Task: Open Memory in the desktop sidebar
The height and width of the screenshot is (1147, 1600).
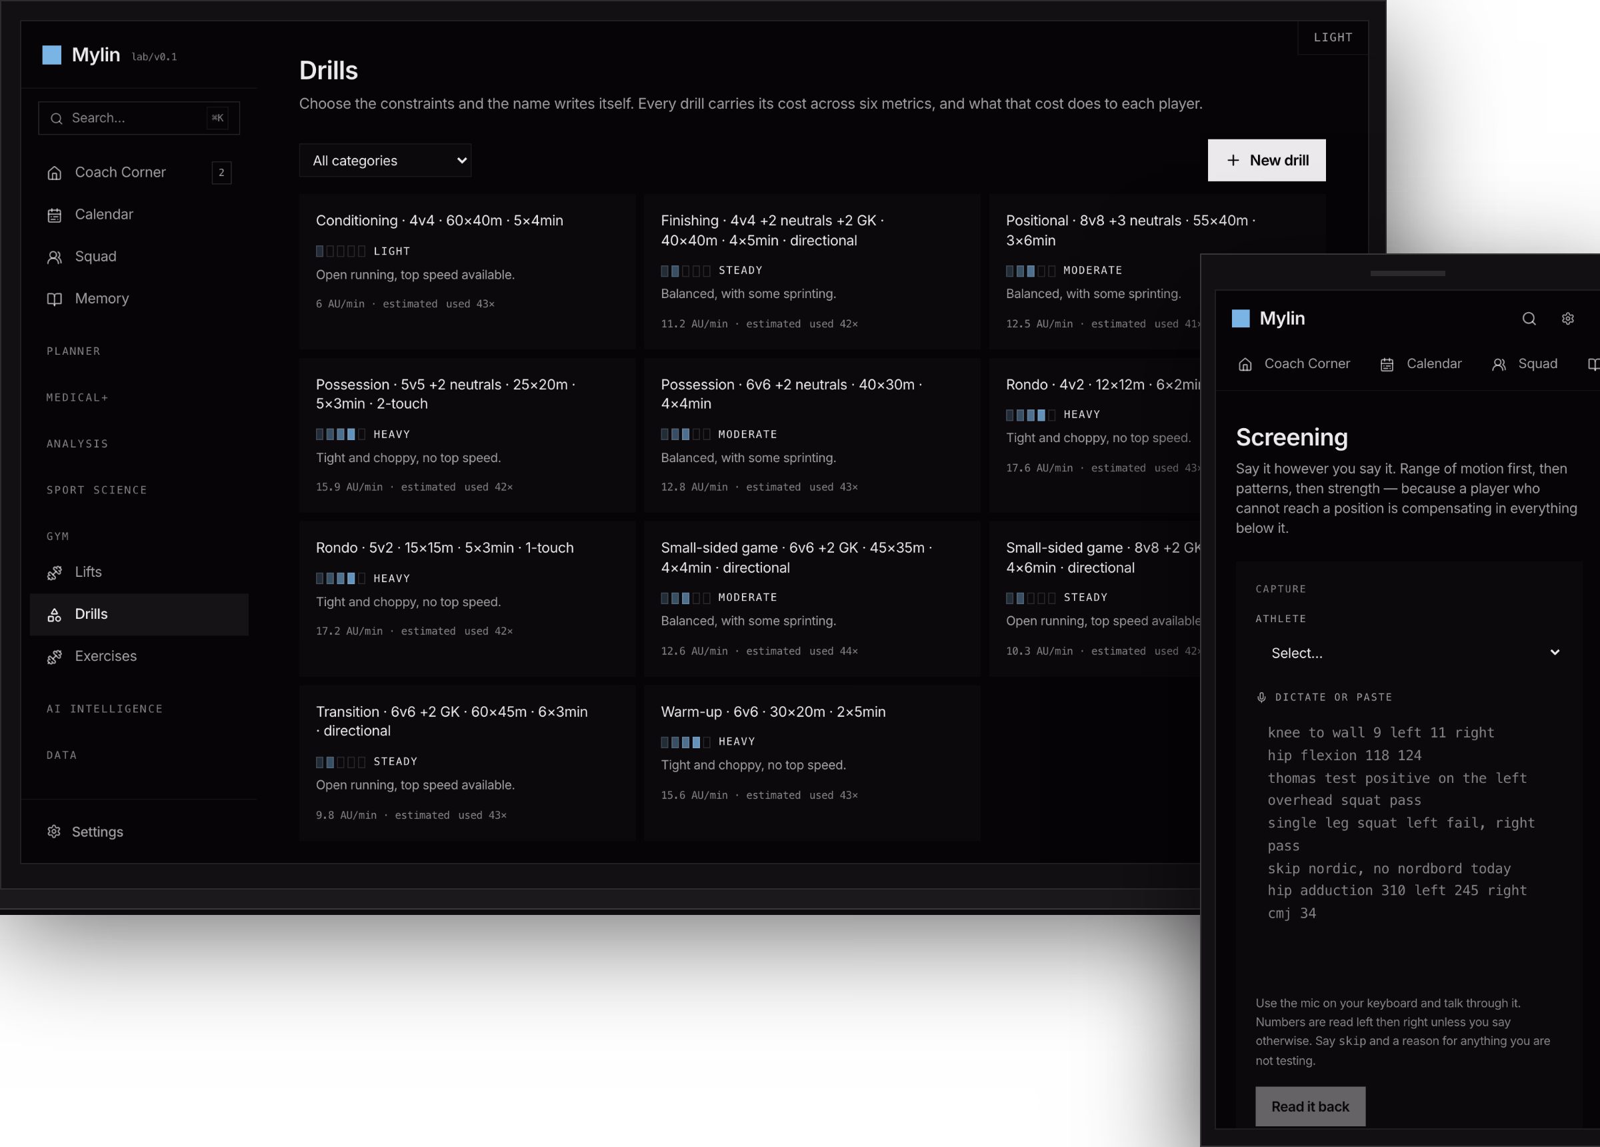Action: [139, 299]
